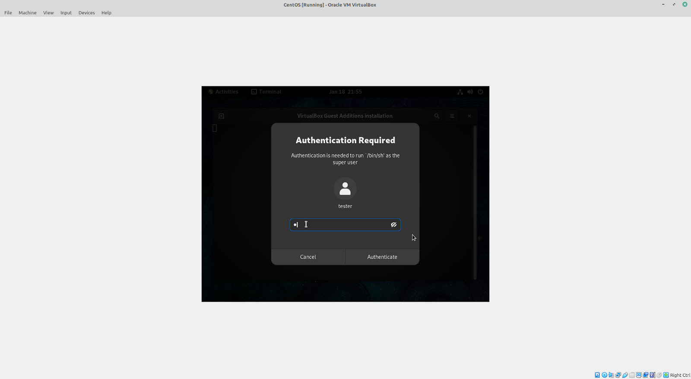
Task: Click shared folders status icon
Action: [632, 375]
